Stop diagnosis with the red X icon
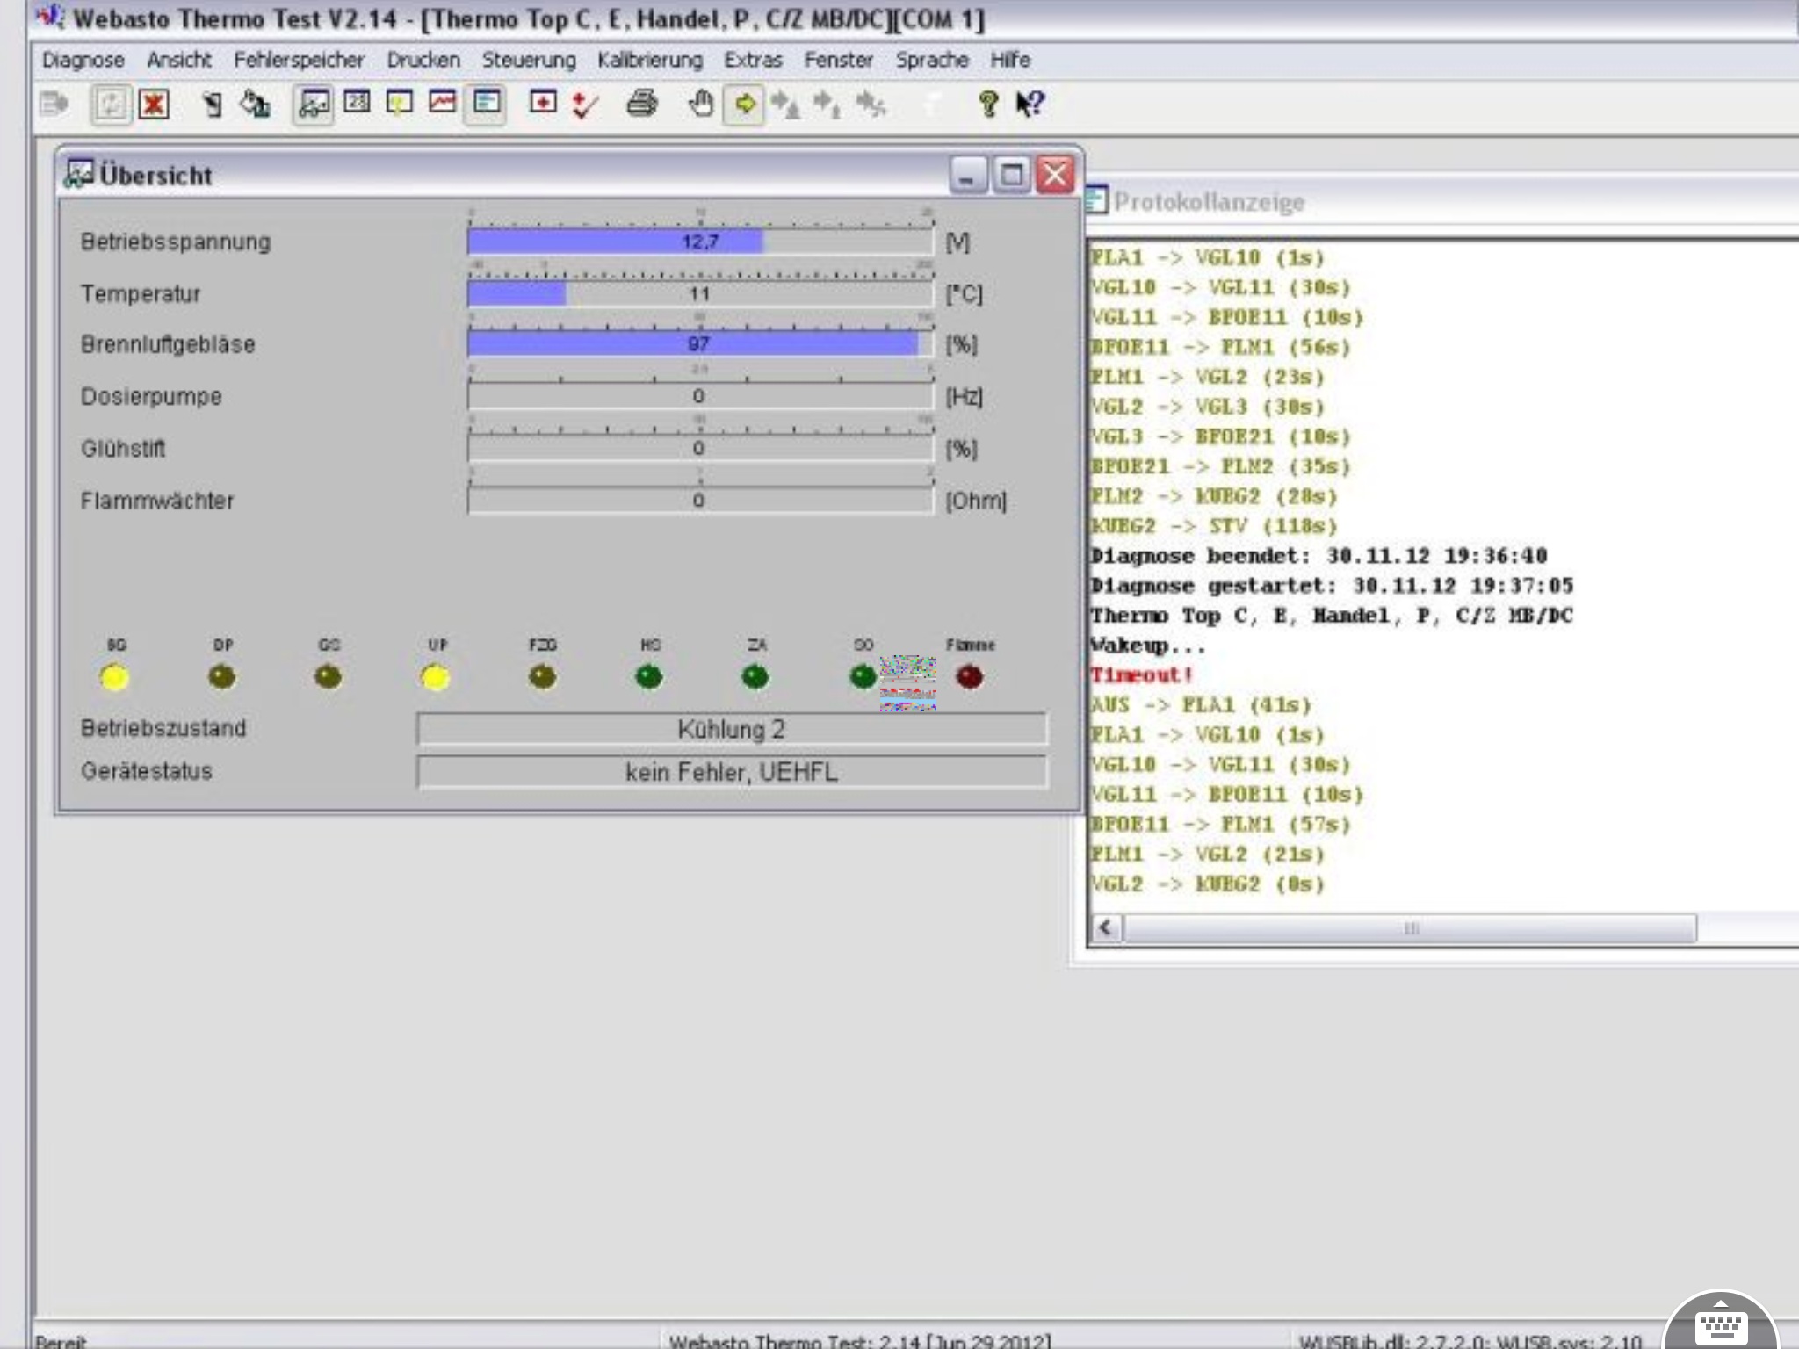Viewport: 1799px width, 1349px height. 155,105
